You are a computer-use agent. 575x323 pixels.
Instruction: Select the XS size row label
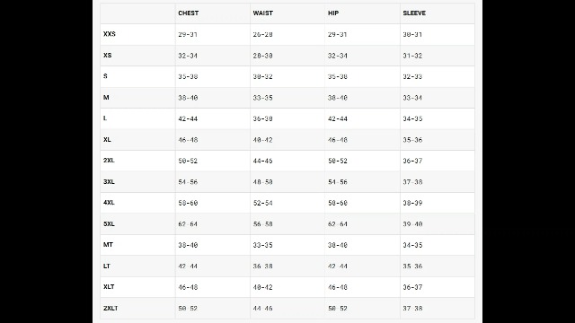[x=107, y=56]
